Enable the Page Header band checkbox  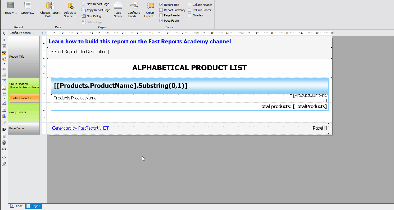coord(161,15)
